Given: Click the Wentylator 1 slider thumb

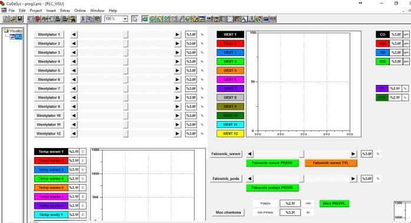Looking at the screenshot, I should click(126, 34).
